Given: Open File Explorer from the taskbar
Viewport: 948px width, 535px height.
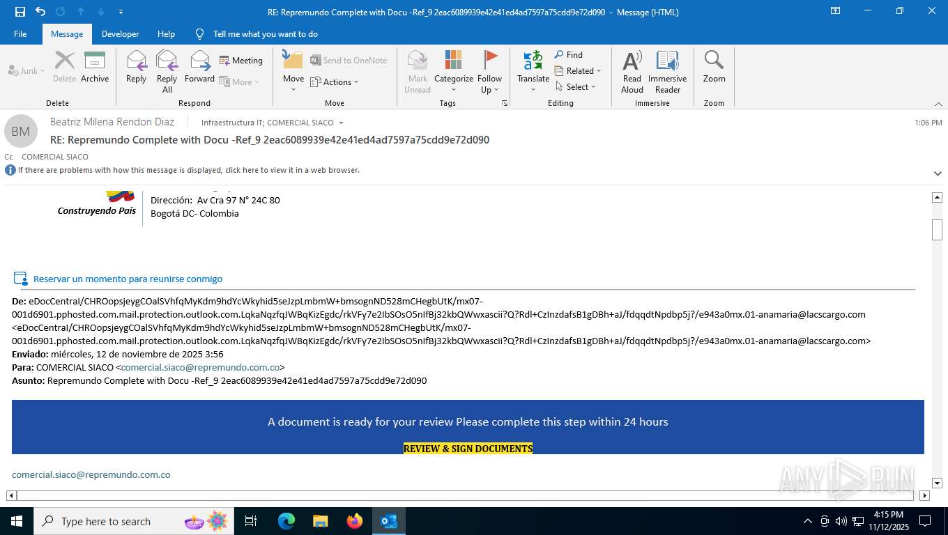Looking at the screenshot, I should [320, 521].
